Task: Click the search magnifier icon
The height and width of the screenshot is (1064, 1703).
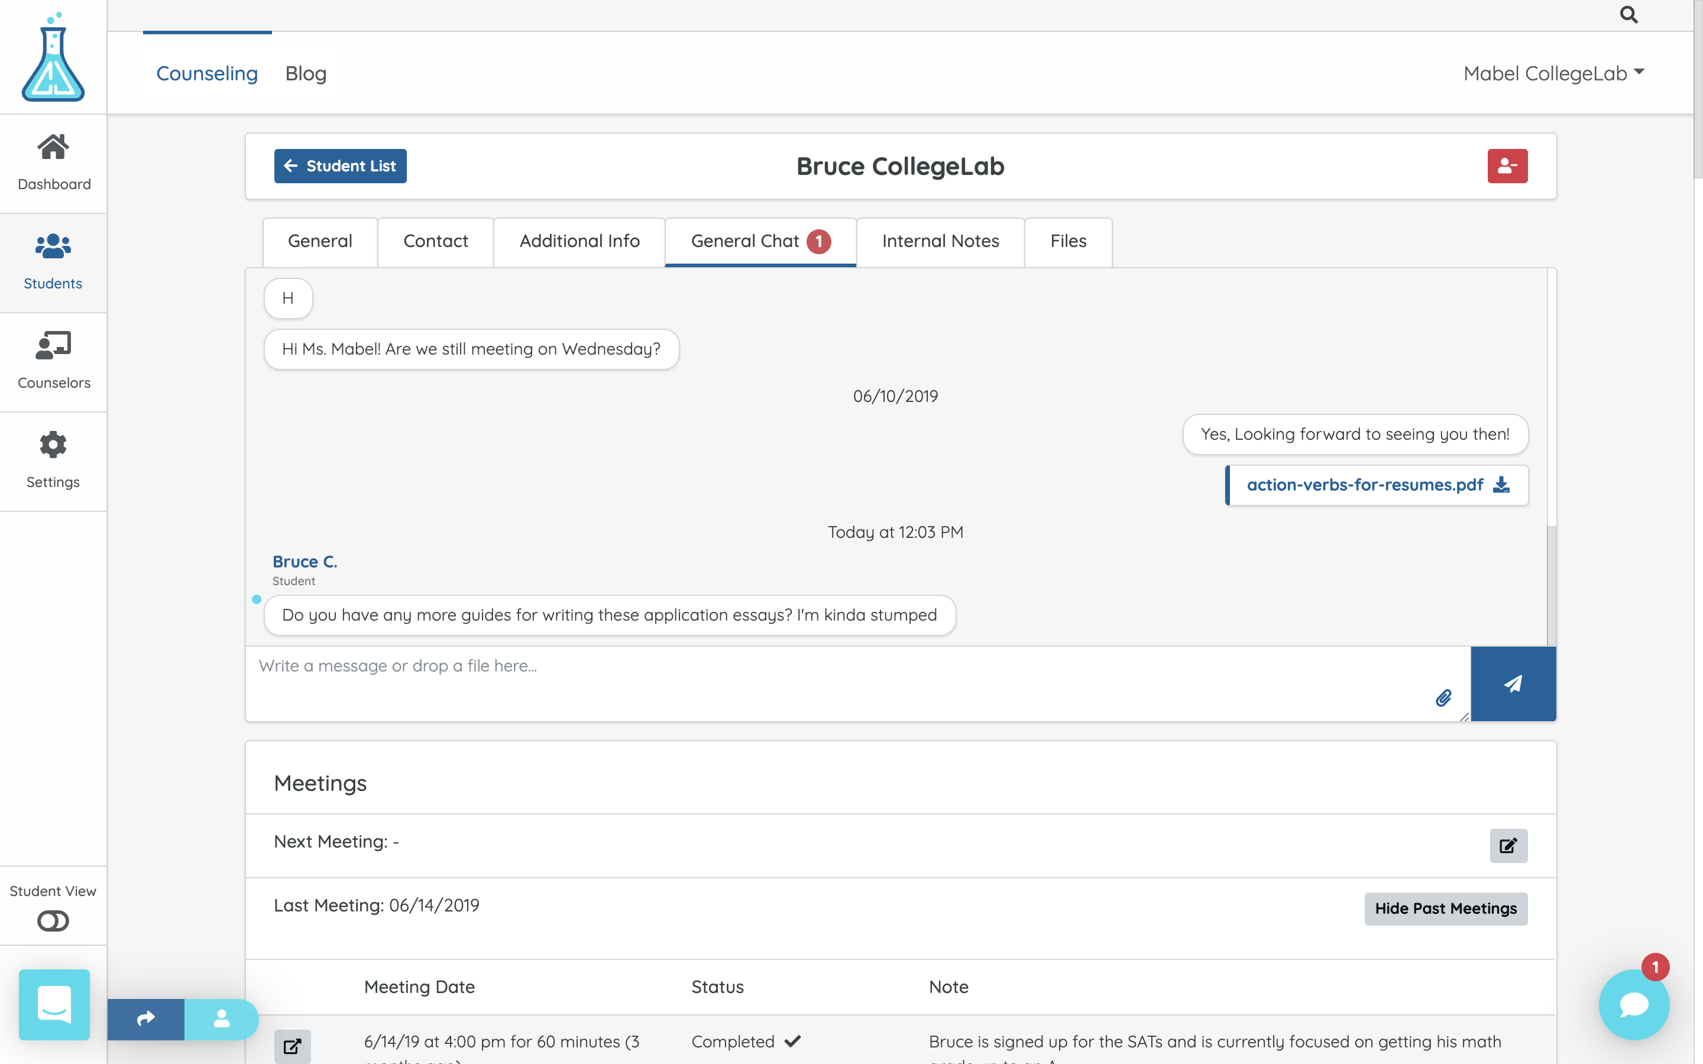Action: click(1628, 14)
